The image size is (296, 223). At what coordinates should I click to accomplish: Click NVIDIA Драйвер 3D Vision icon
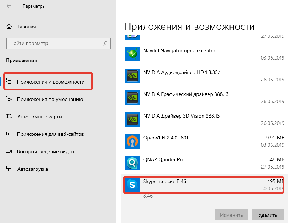pos(132,119)
